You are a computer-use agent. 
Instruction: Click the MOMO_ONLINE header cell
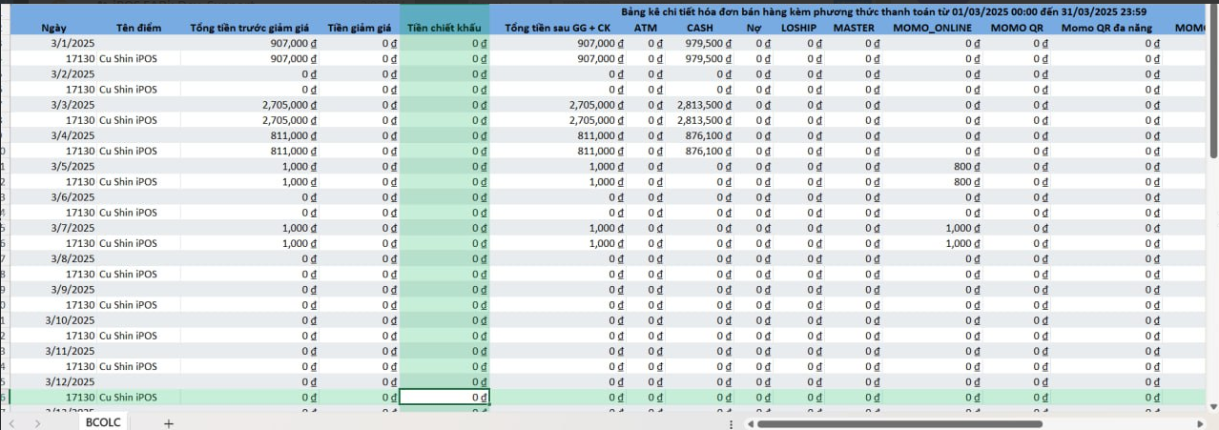[x=932, y=28]
